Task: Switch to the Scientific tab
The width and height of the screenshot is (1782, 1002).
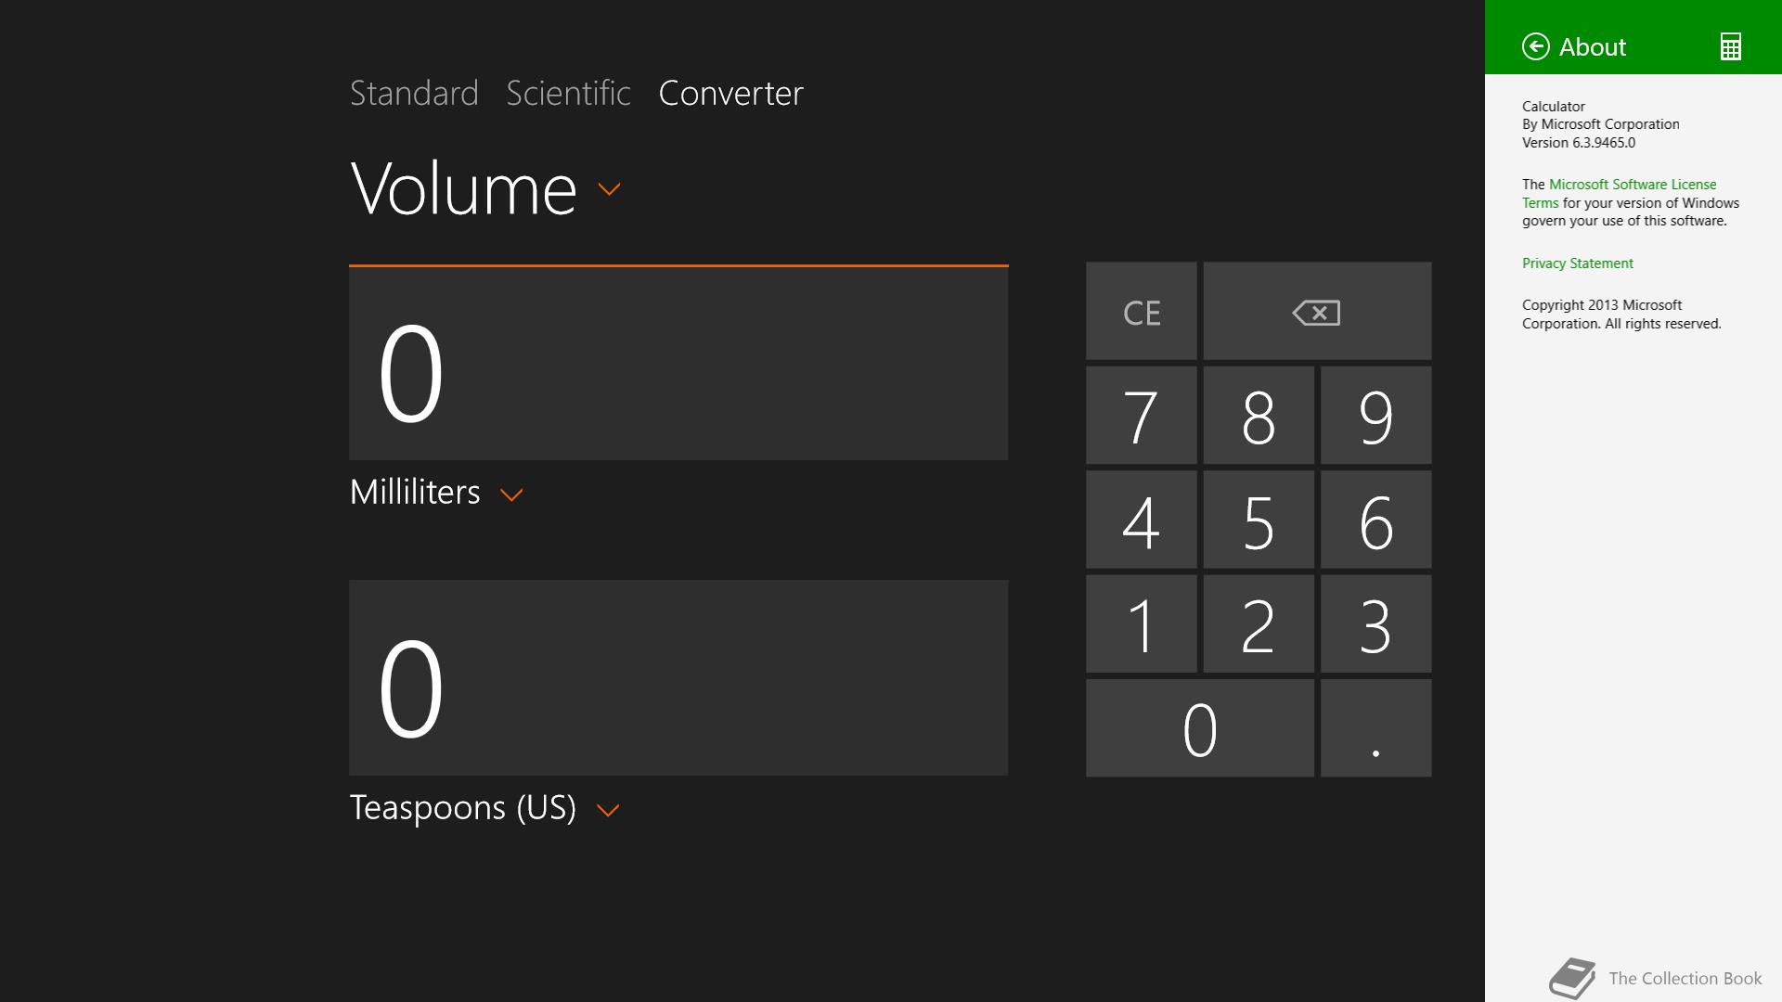Action: click(x=568, y=93)
